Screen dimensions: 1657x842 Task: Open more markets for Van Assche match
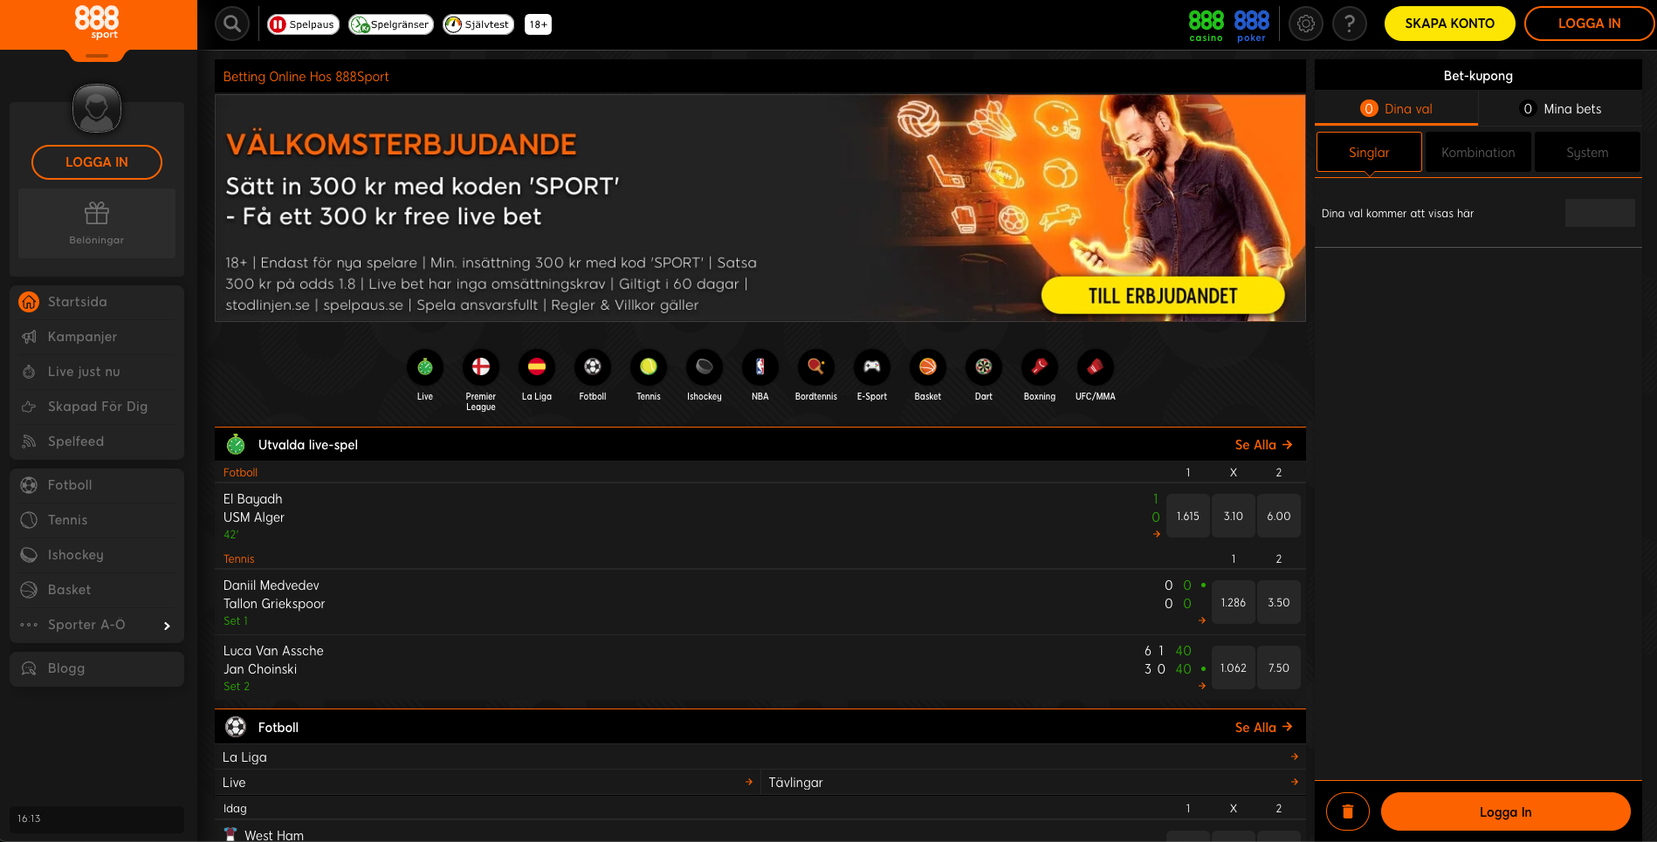point(1202,686)
